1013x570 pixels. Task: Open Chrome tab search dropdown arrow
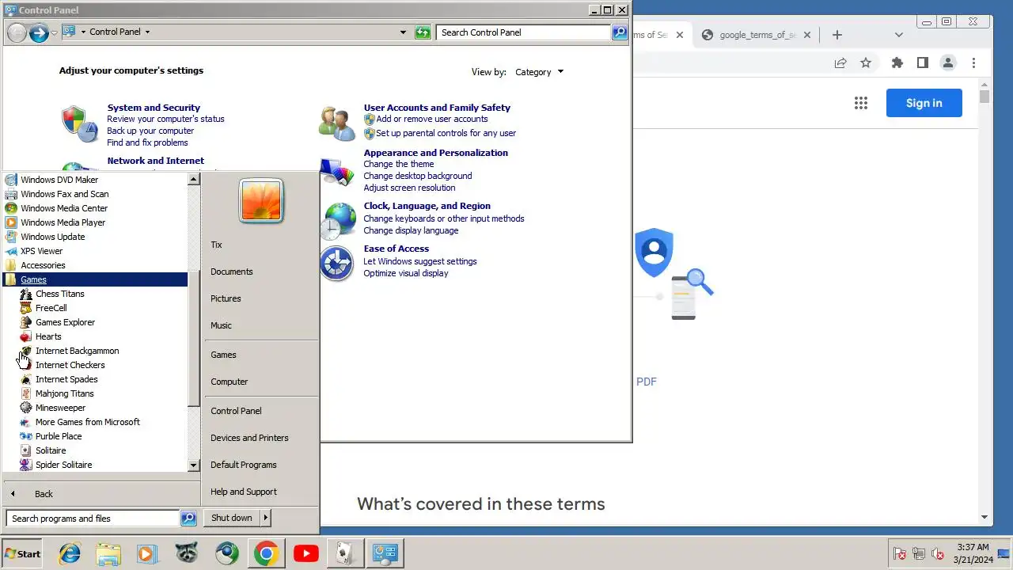coord(899,35)
